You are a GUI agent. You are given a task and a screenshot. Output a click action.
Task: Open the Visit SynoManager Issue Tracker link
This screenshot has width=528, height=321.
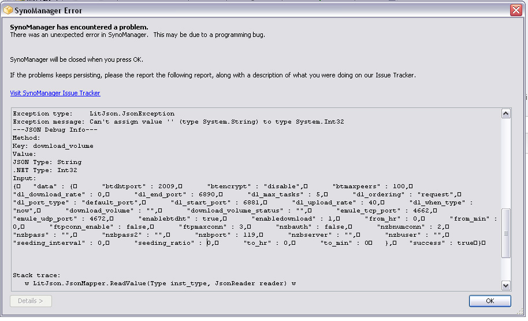click(55, 93)
